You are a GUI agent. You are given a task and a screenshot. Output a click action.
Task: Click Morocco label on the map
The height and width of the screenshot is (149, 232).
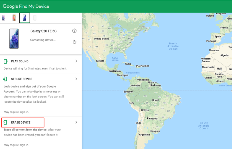(x=214, y=50)
